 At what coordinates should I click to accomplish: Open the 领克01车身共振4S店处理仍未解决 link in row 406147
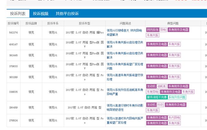point(125,44)
